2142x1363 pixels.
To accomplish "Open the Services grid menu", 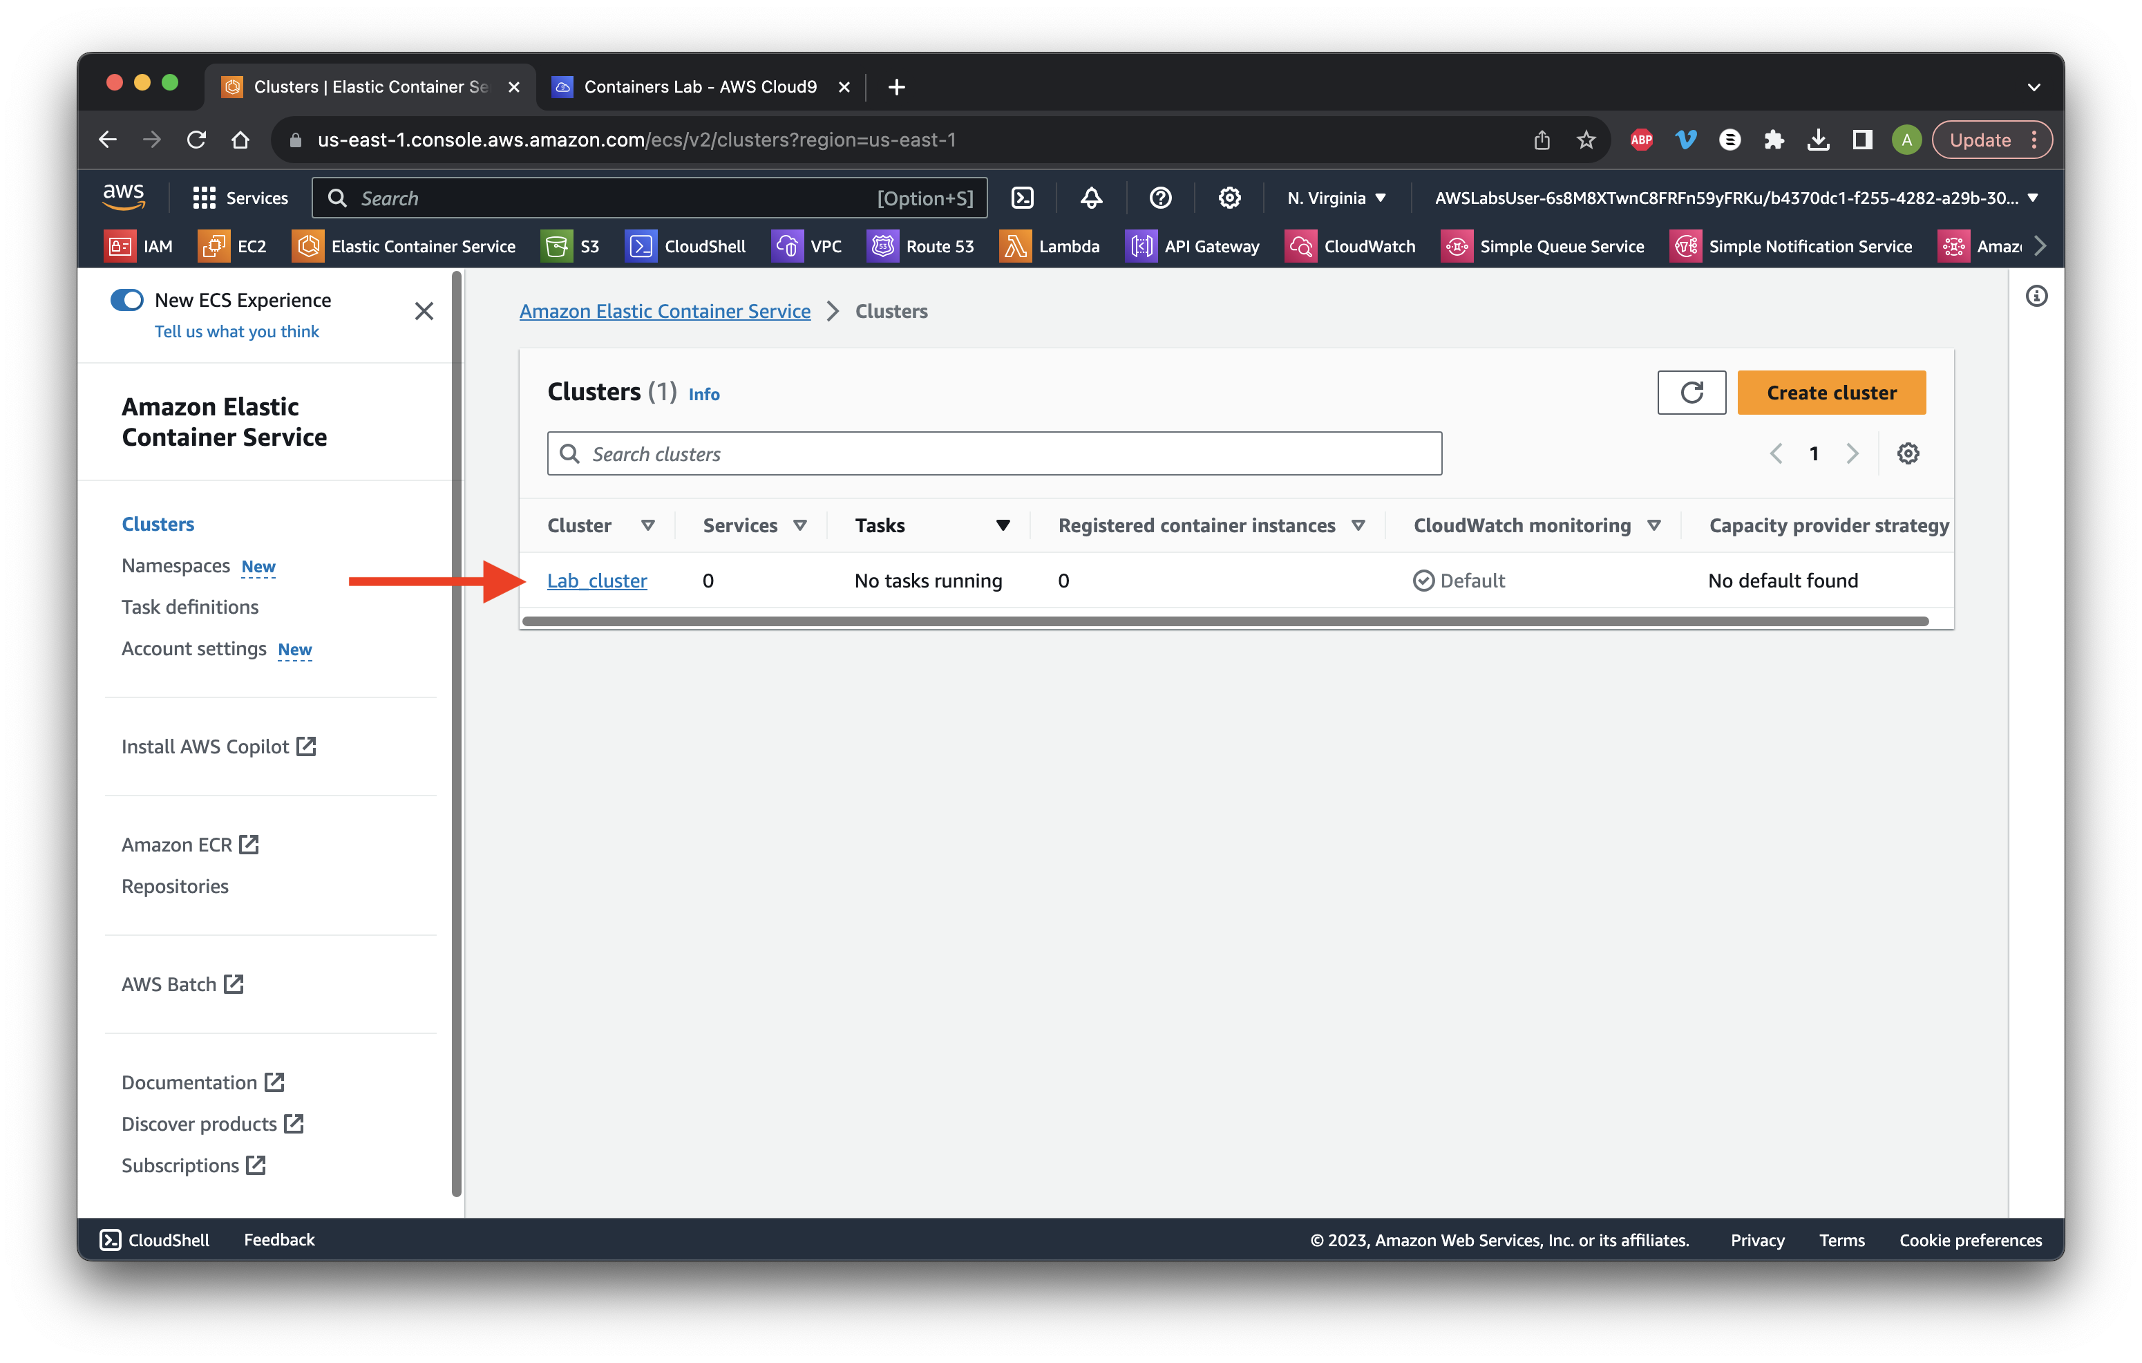I will 240,198.
